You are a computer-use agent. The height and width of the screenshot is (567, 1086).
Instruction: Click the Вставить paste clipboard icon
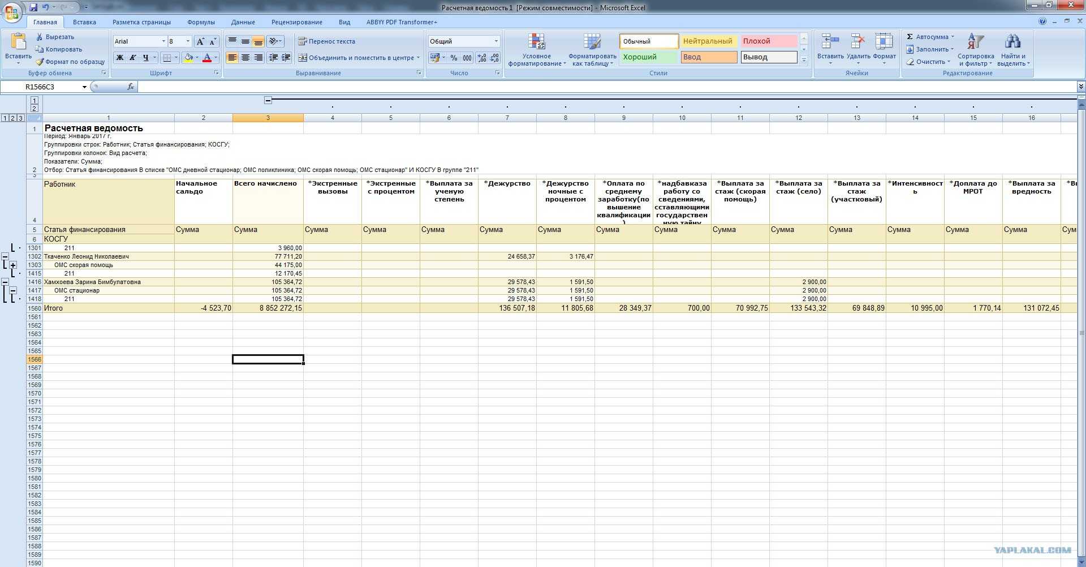[18, 42]
